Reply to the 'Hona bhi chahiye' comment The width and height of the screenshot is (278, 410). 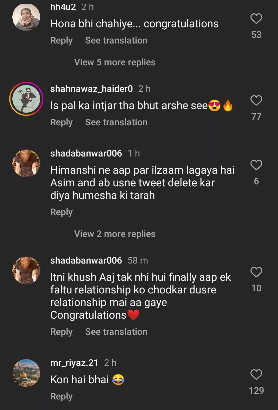point(61,40)
